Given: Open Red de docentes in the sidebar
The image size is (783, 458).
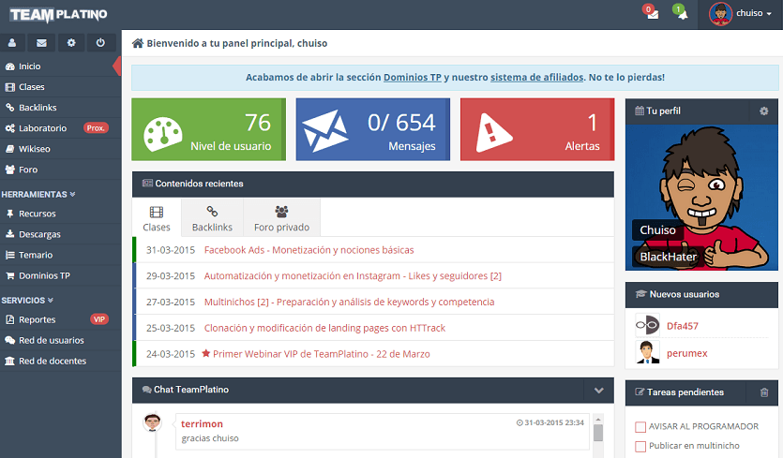Looking at the screenshot, I should (60, 361).
